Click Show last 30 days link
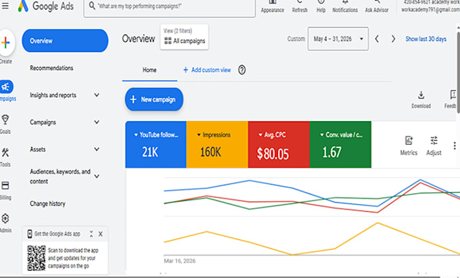 click(426, 39)
